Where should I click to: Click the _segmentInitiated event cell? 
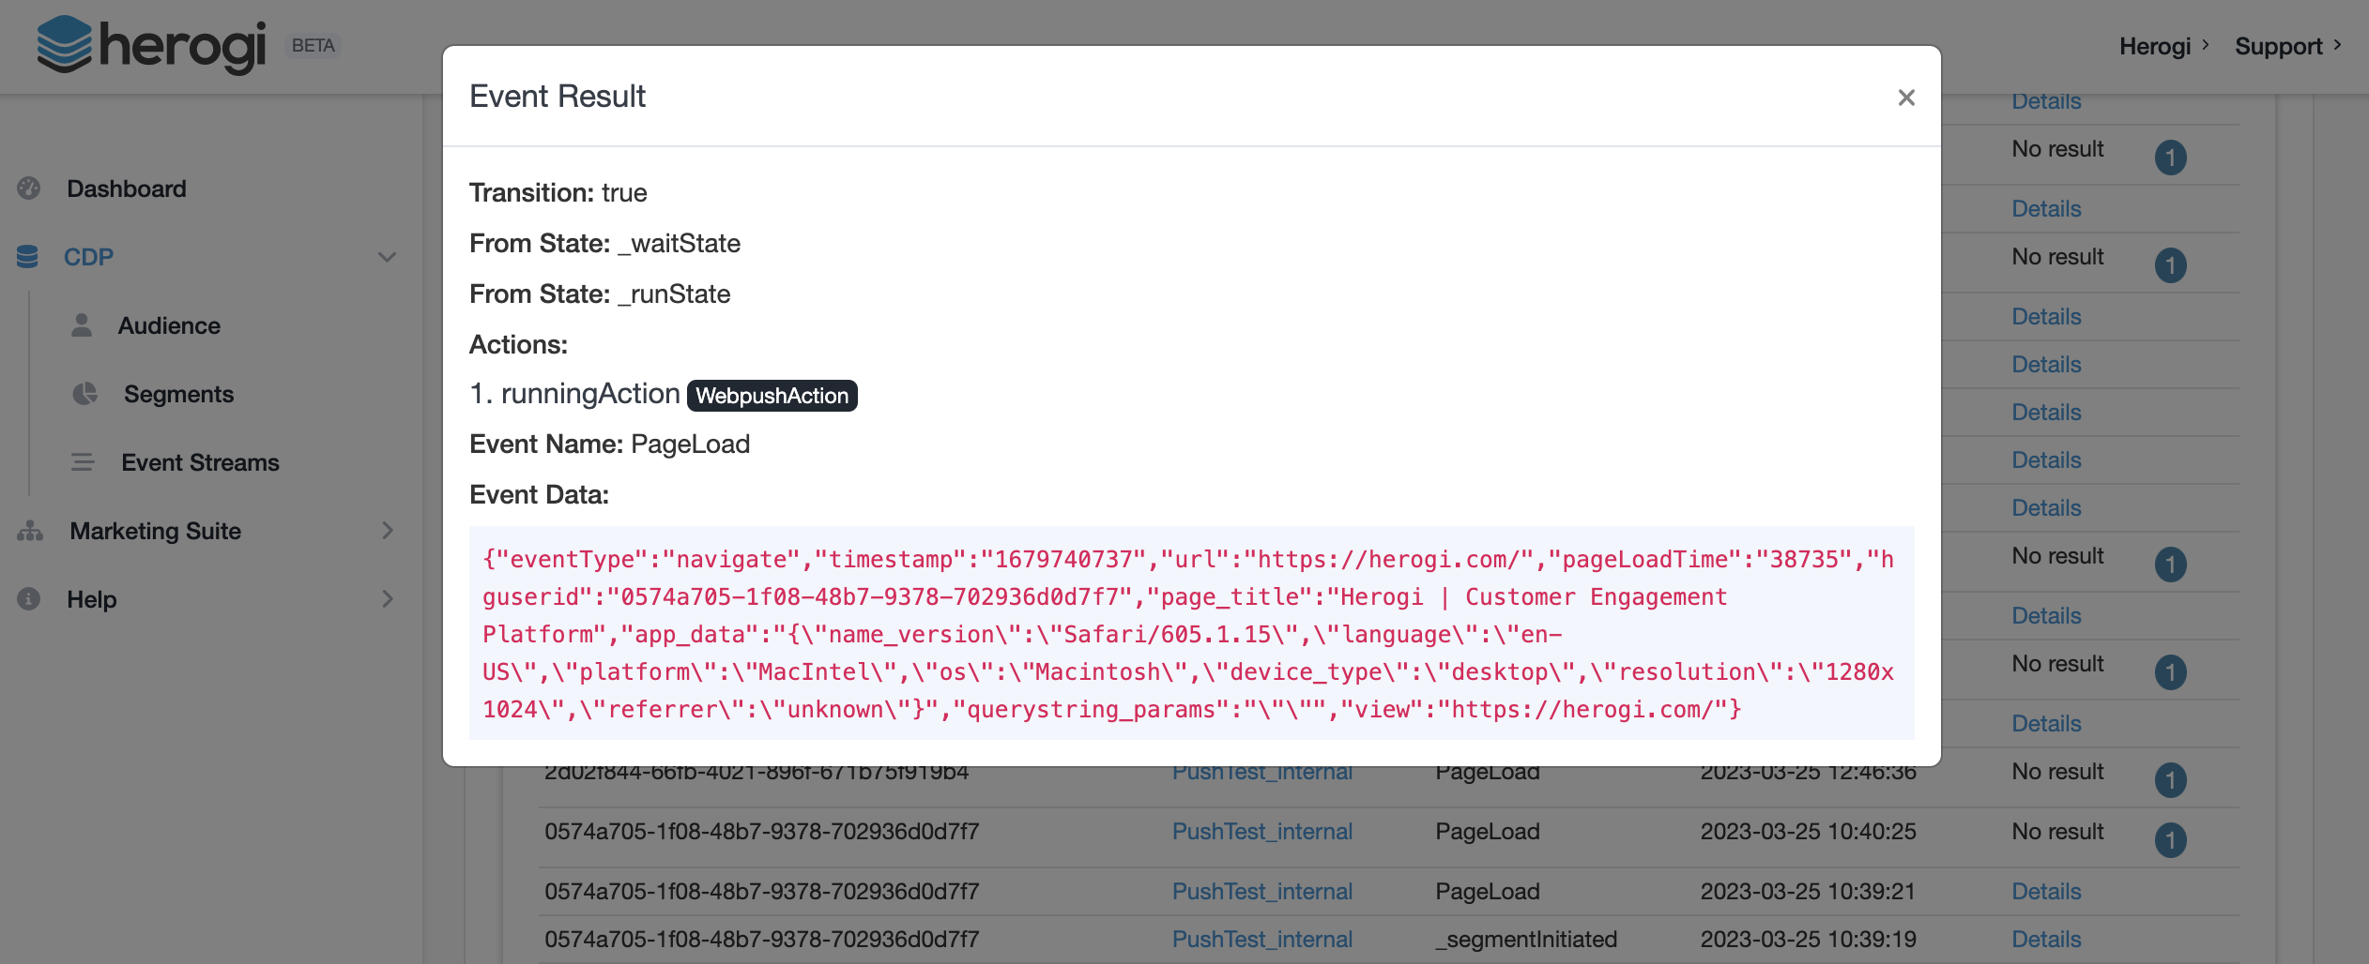tap(1526, 940)
